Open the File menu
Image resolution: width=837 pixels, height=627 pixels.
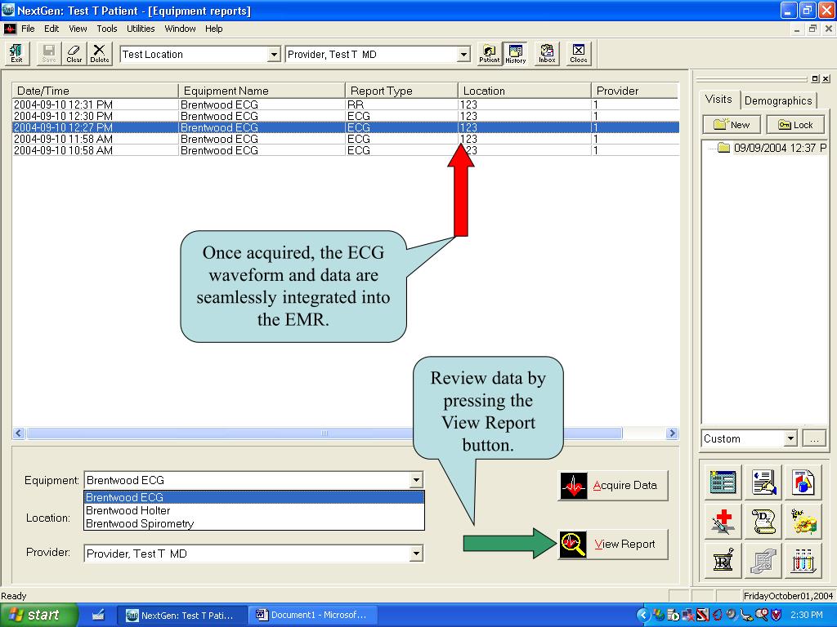[28, 29]
